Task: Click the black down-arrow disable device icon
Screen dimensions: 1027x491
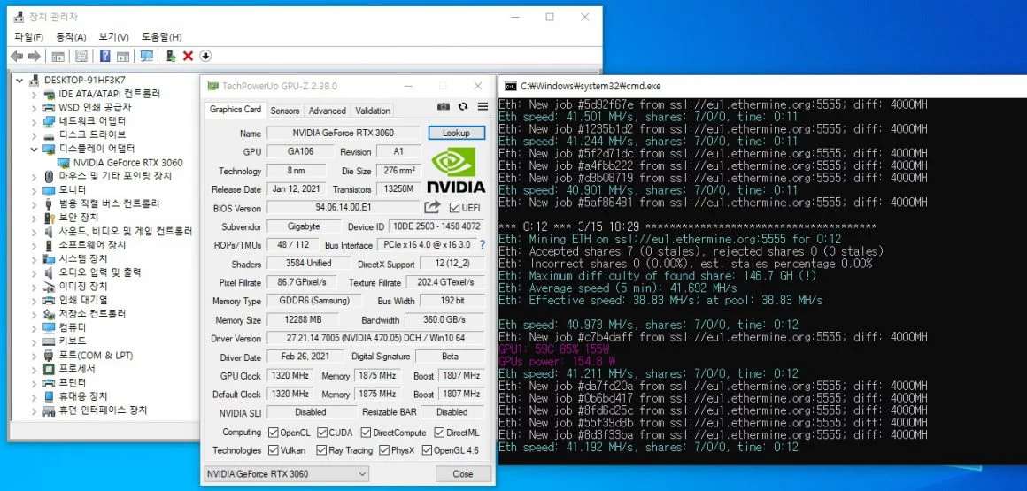Action: pos(205,57)
